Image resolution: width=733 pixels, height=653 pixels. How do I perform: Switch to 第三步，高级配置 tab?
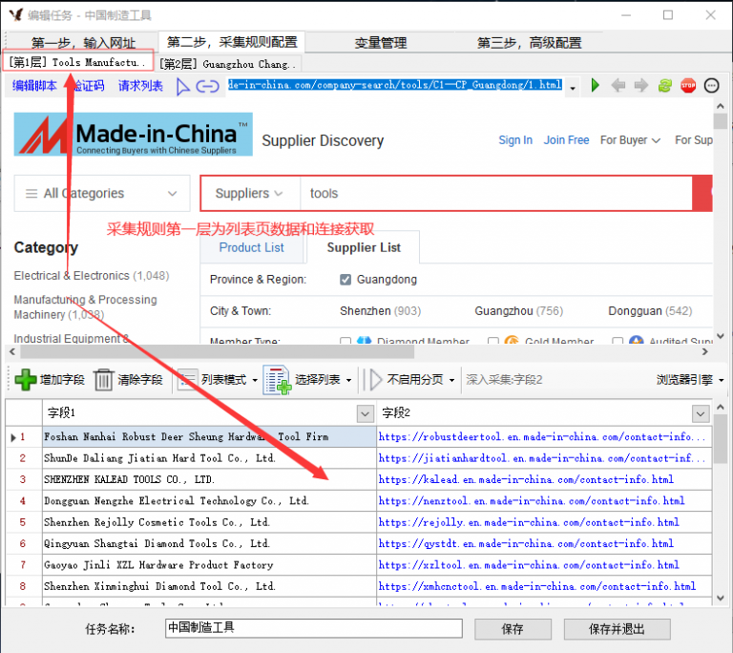click(x=529, y=43)
